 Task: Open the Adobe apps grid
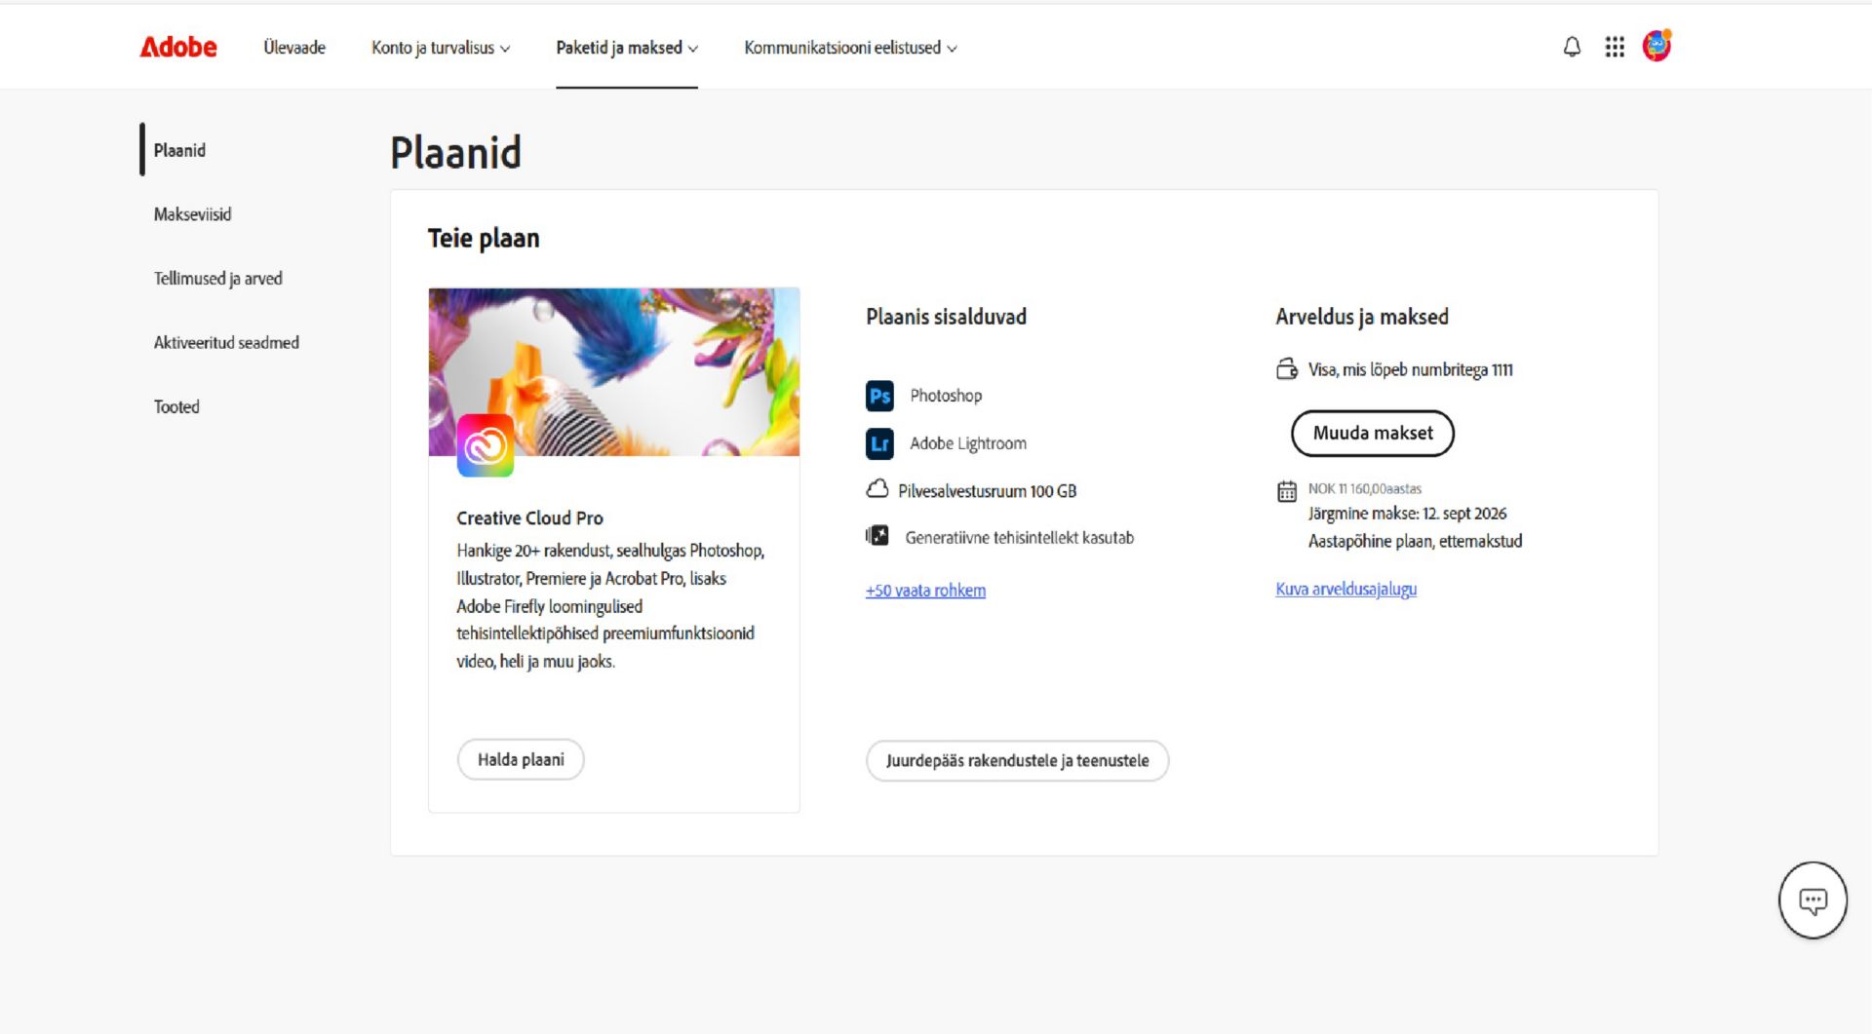pyautogui.click(x=1615, y=46)
